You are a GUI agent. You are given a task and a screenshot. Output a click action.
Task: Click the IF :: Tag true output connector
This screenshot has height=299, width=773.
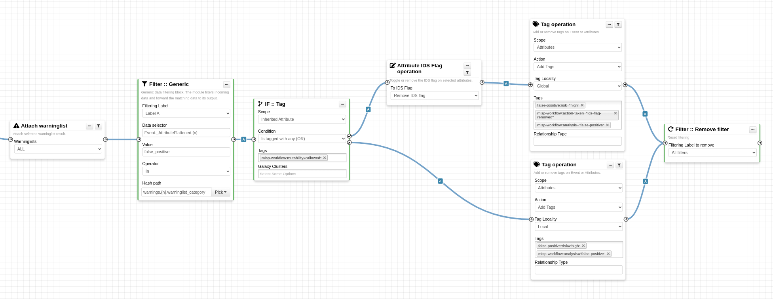tap(349, 136)
